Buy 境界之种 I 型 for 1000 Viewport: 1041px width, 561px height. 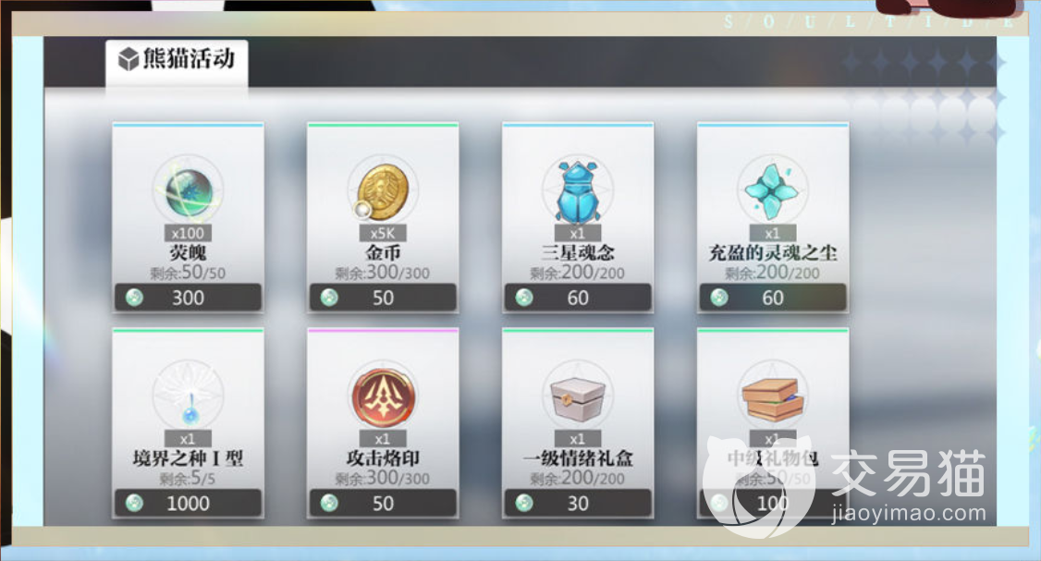188,504
